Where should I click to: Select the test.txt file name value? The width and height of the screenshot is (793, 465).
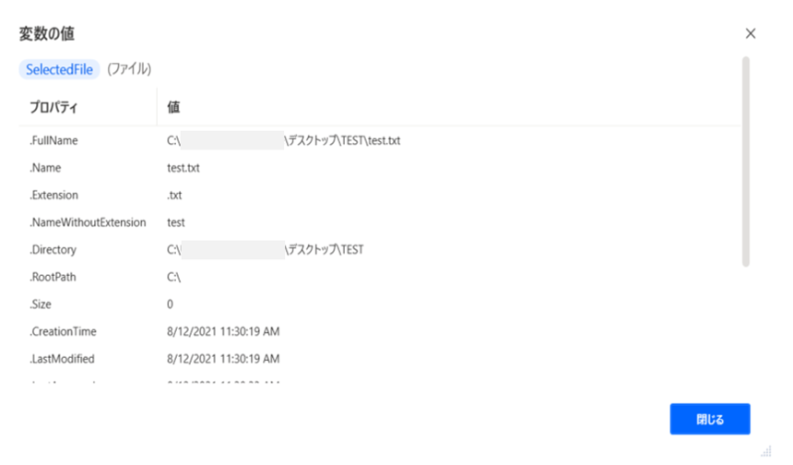183,168
